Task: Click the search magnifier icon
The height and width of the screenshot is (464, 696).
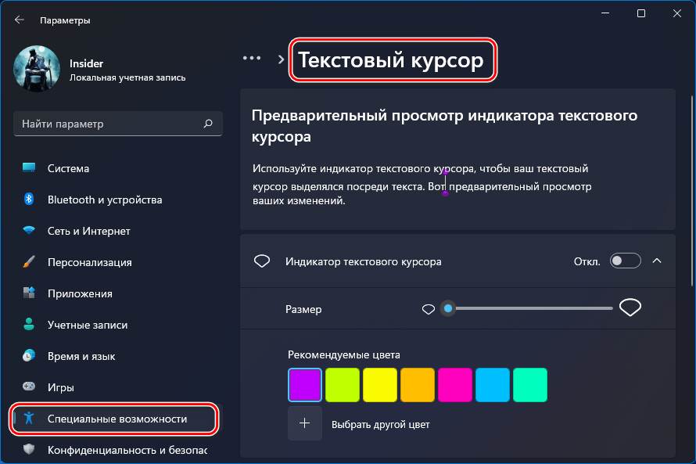Action: 208,124
